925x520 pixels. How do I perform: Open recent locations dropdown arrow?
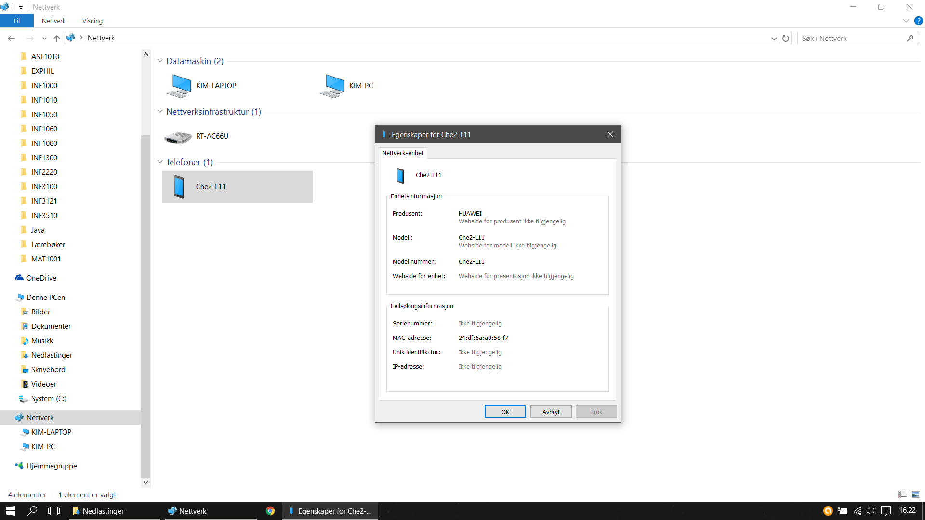coord(44,38)
